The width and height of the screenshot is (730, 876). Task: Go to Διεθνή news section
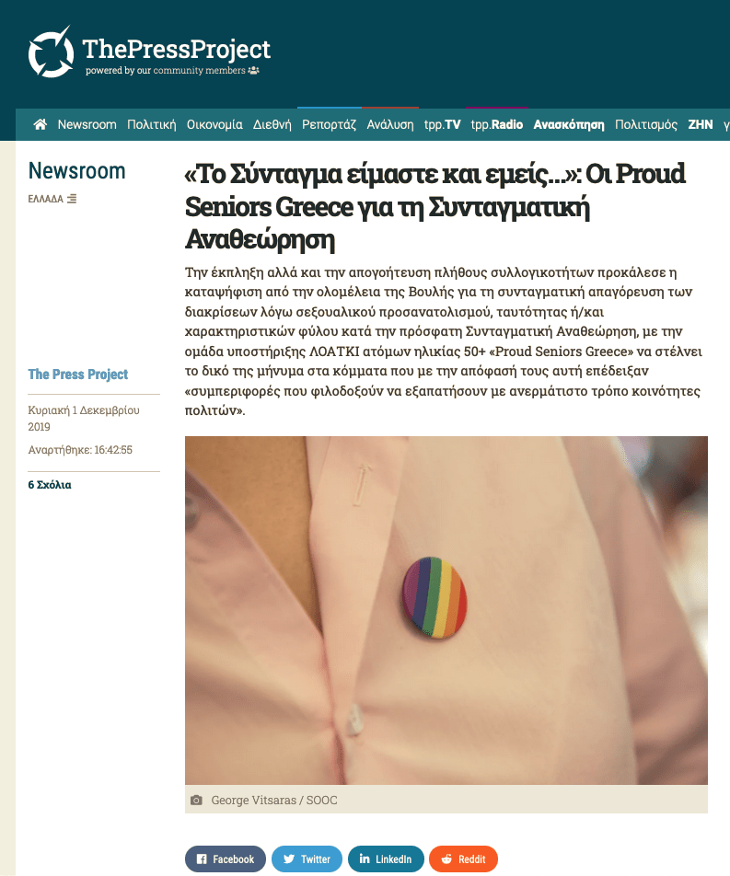(272, 124)
